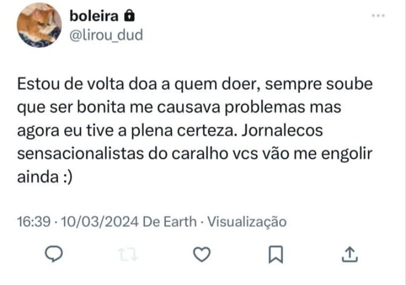Like the tweet with the heart icon
The width and height of the screenshot is (406, 285).
tap(201, 254)
